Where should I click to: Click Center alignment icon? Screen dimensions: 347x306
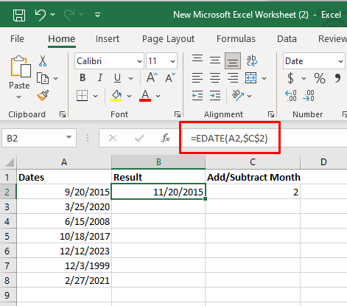(215, 78)
